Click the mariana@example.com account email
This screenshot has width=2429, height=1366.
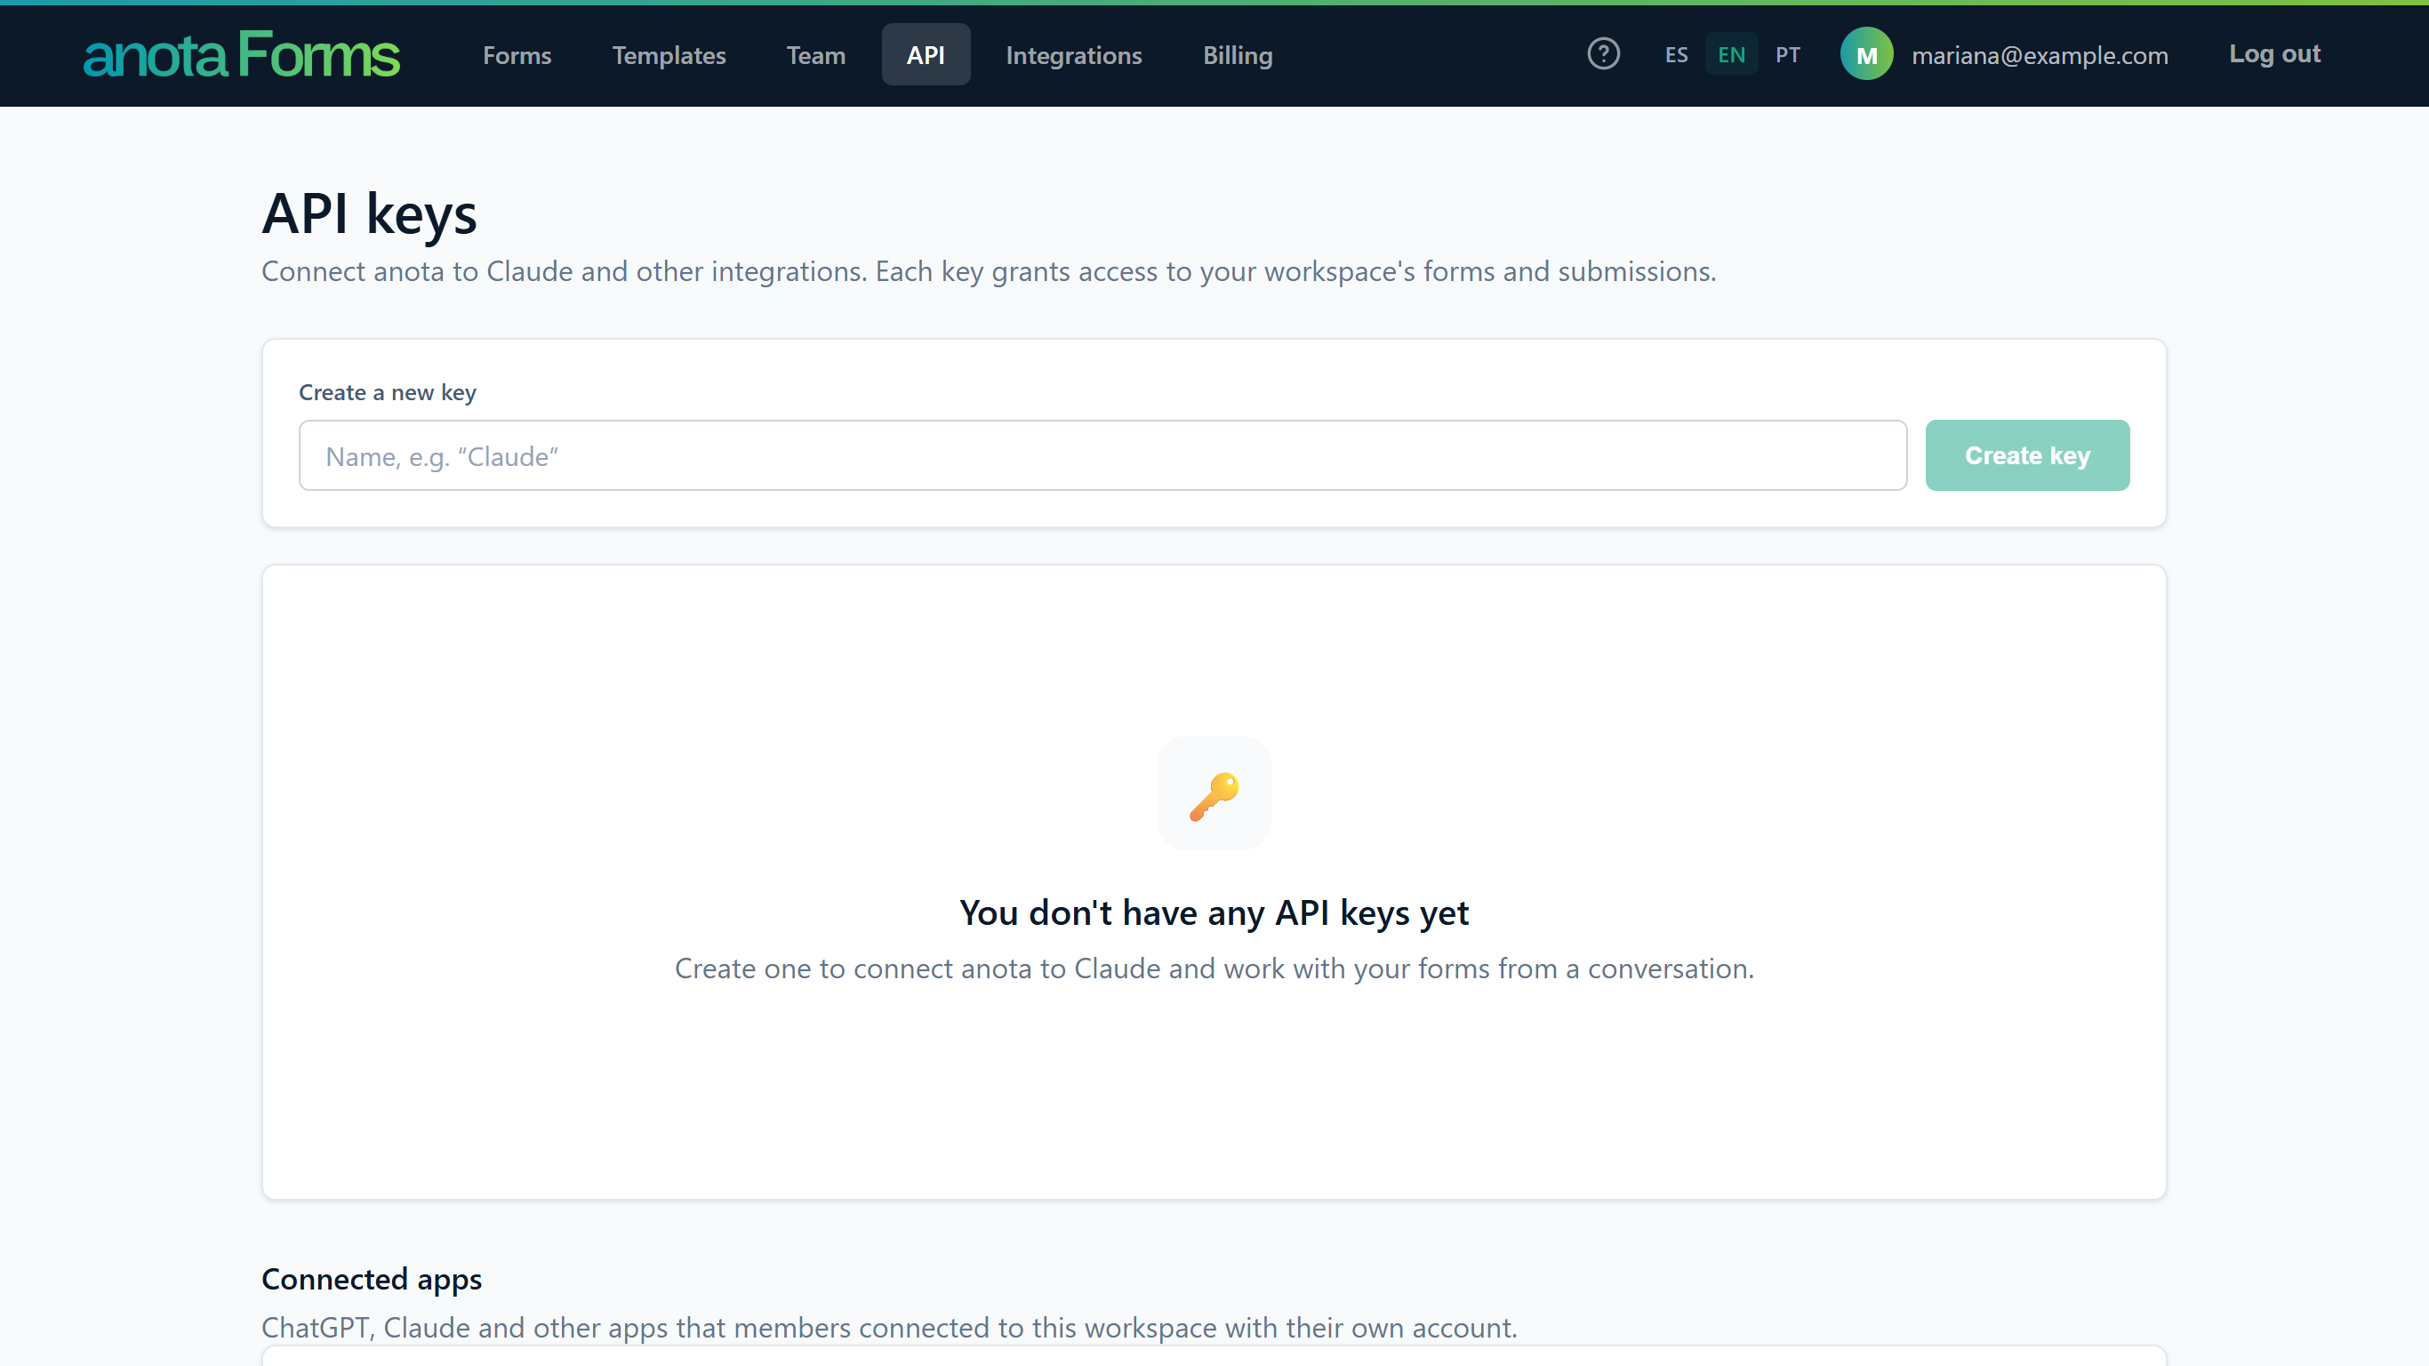click(2040, 56)
